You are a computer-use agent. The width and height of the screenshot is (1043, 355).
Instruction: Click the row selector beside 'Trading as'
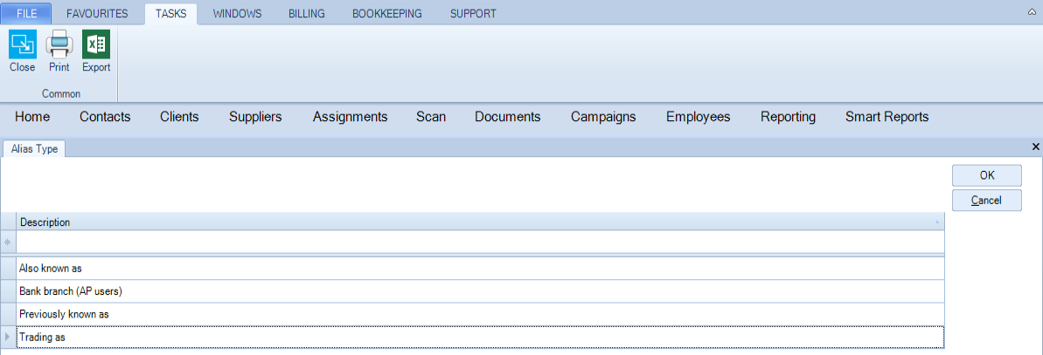pos(8,337)
